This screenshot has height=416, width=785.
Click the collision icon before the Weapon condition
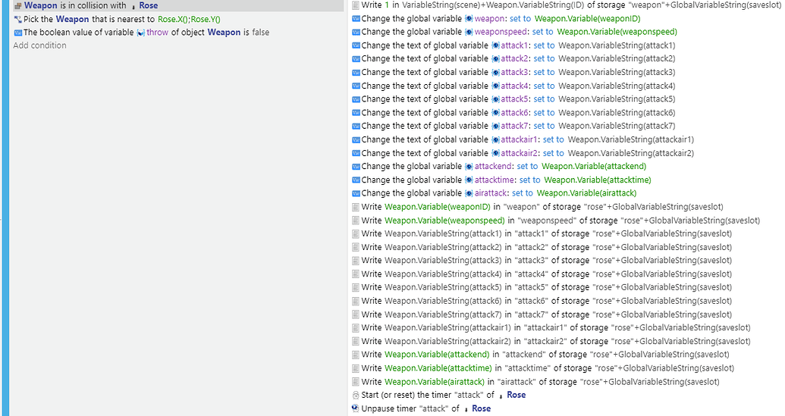click(x=18, y=6)
